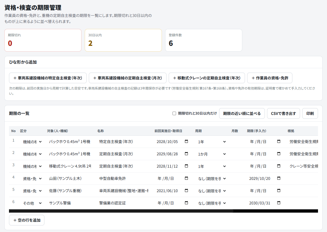The height and width of the screenshot is (232, 327).
Task: Open deadline calendar icon in row 3
Action: [x=279, y=166]
